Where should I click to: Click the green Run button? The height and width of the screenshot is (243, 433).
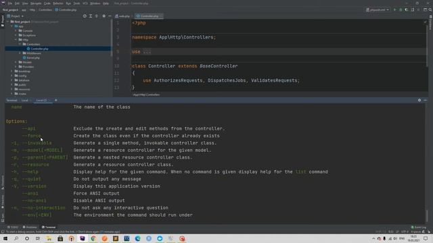click(394, 9)
